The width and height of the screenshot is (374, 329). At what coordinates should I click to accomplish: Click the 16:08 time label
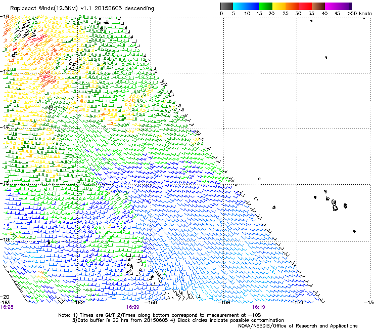[x=7, y=307]
